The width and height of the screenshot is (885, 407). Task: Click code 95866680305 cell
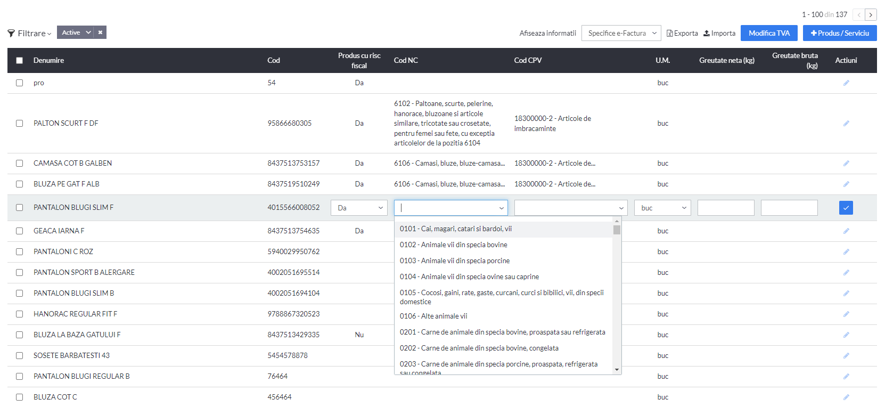point(290,124)
